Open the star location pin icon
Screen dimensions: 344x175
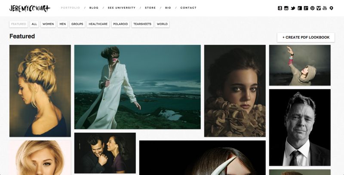pos(331,8)
